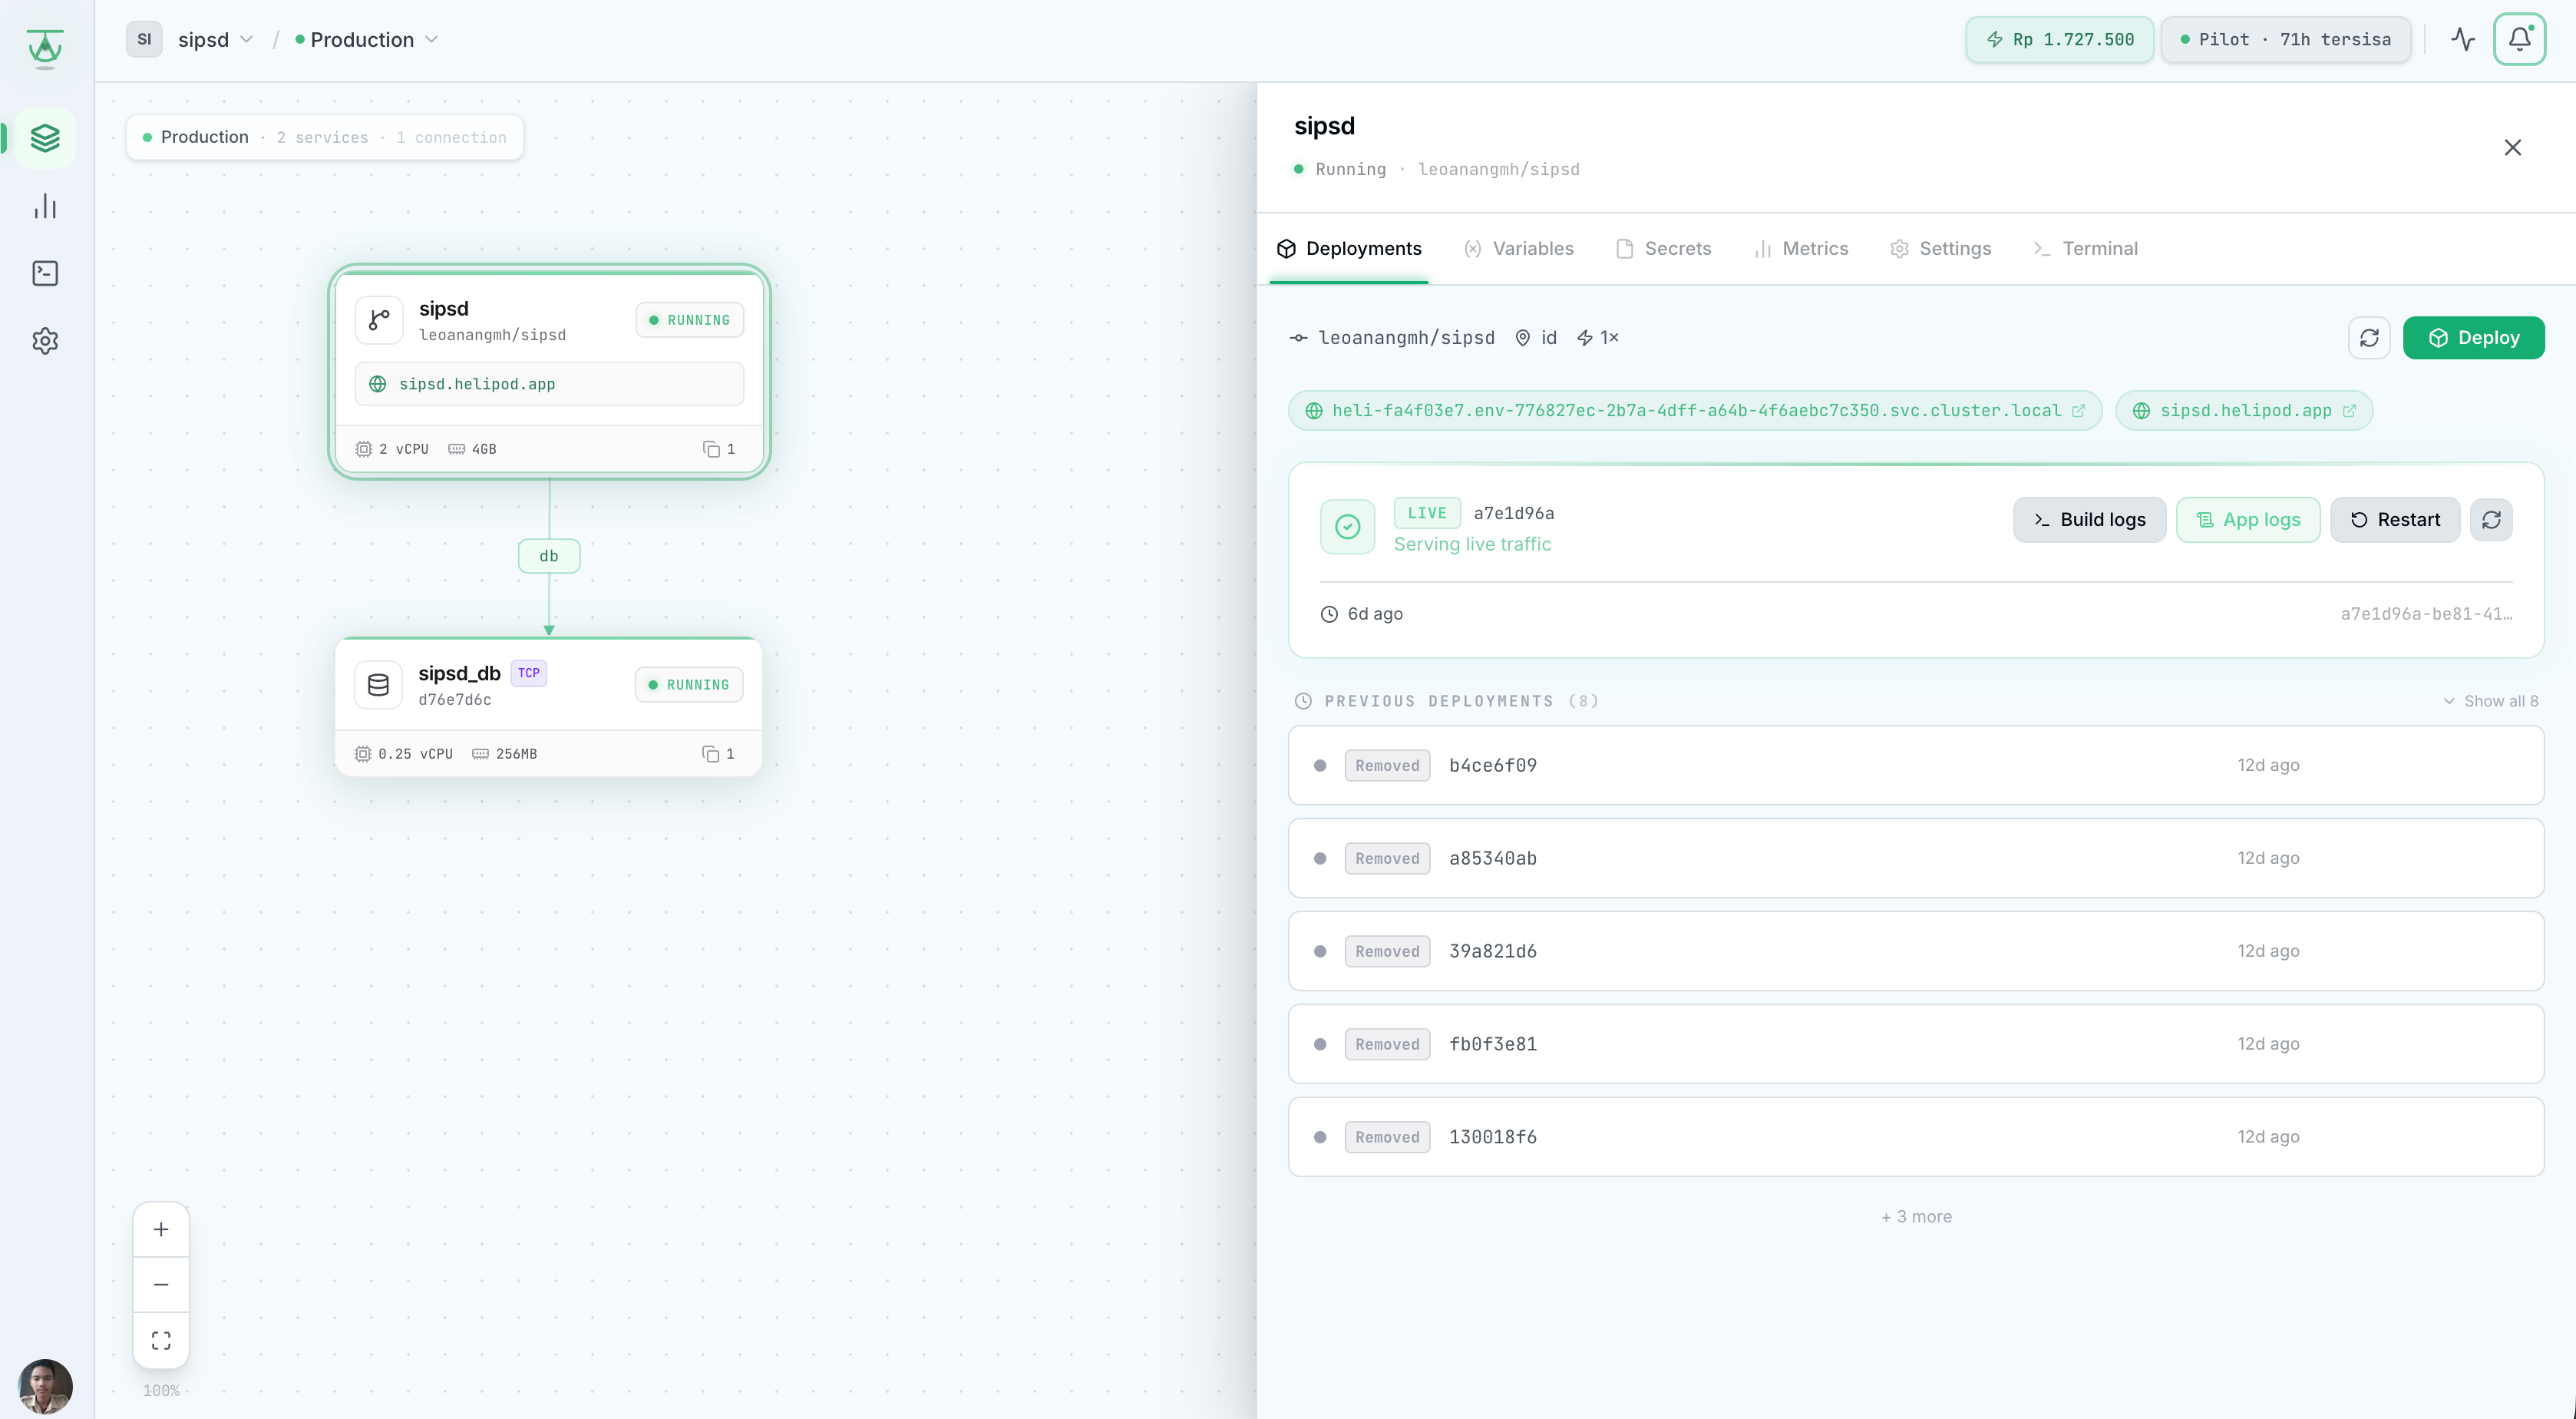This screenshot has width=2576, height=1419.
Task: Click the 6d ago clock icon
Action: [1329, 614]
